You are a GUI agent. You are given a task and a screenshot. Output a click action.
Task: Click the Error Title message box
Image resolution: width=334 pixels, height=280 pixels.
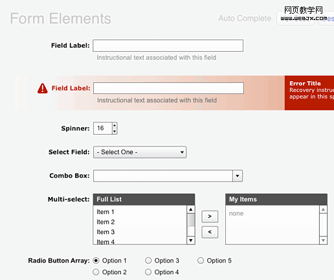[x=309, y=93]
